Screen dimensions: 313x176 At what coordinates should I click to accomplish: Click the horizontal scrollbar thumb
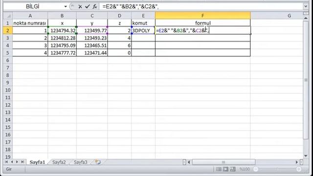click(x=224, y=162)
